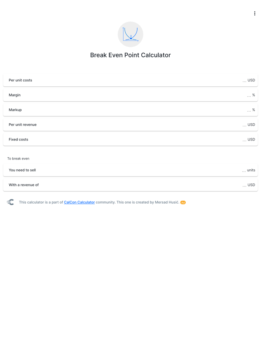Click the With a revenue of result field
261x349 pixels.
click(x=149, y=185)
